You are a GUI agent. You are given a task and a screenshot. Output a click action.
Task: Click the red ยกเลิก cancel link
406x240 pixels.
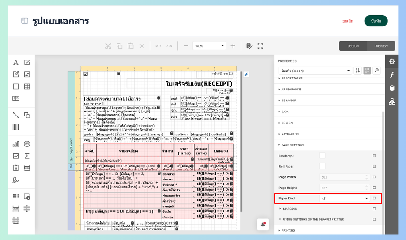point(348,21)
